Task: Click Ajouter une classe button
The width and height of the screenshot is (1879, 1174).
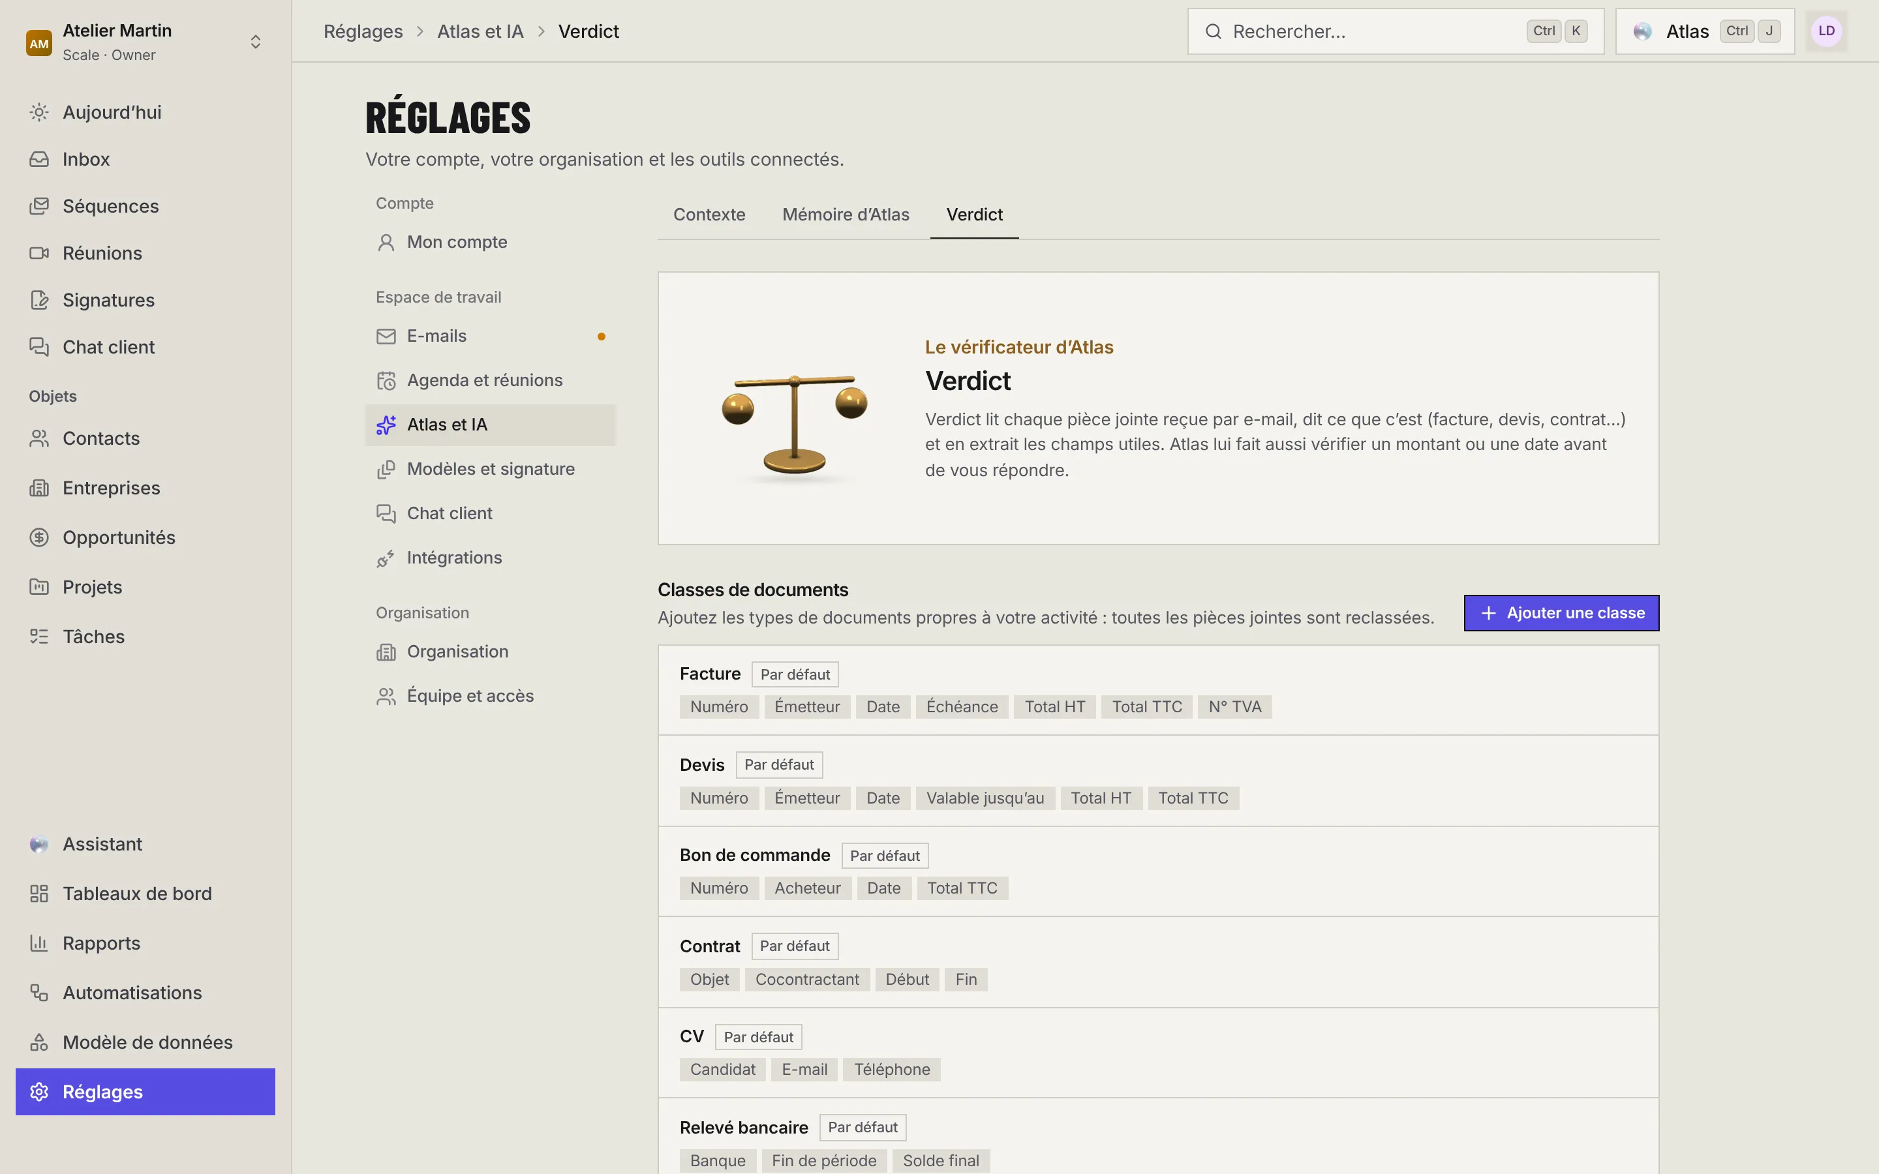Action: pyautogui.click(x=1561, y=613)
